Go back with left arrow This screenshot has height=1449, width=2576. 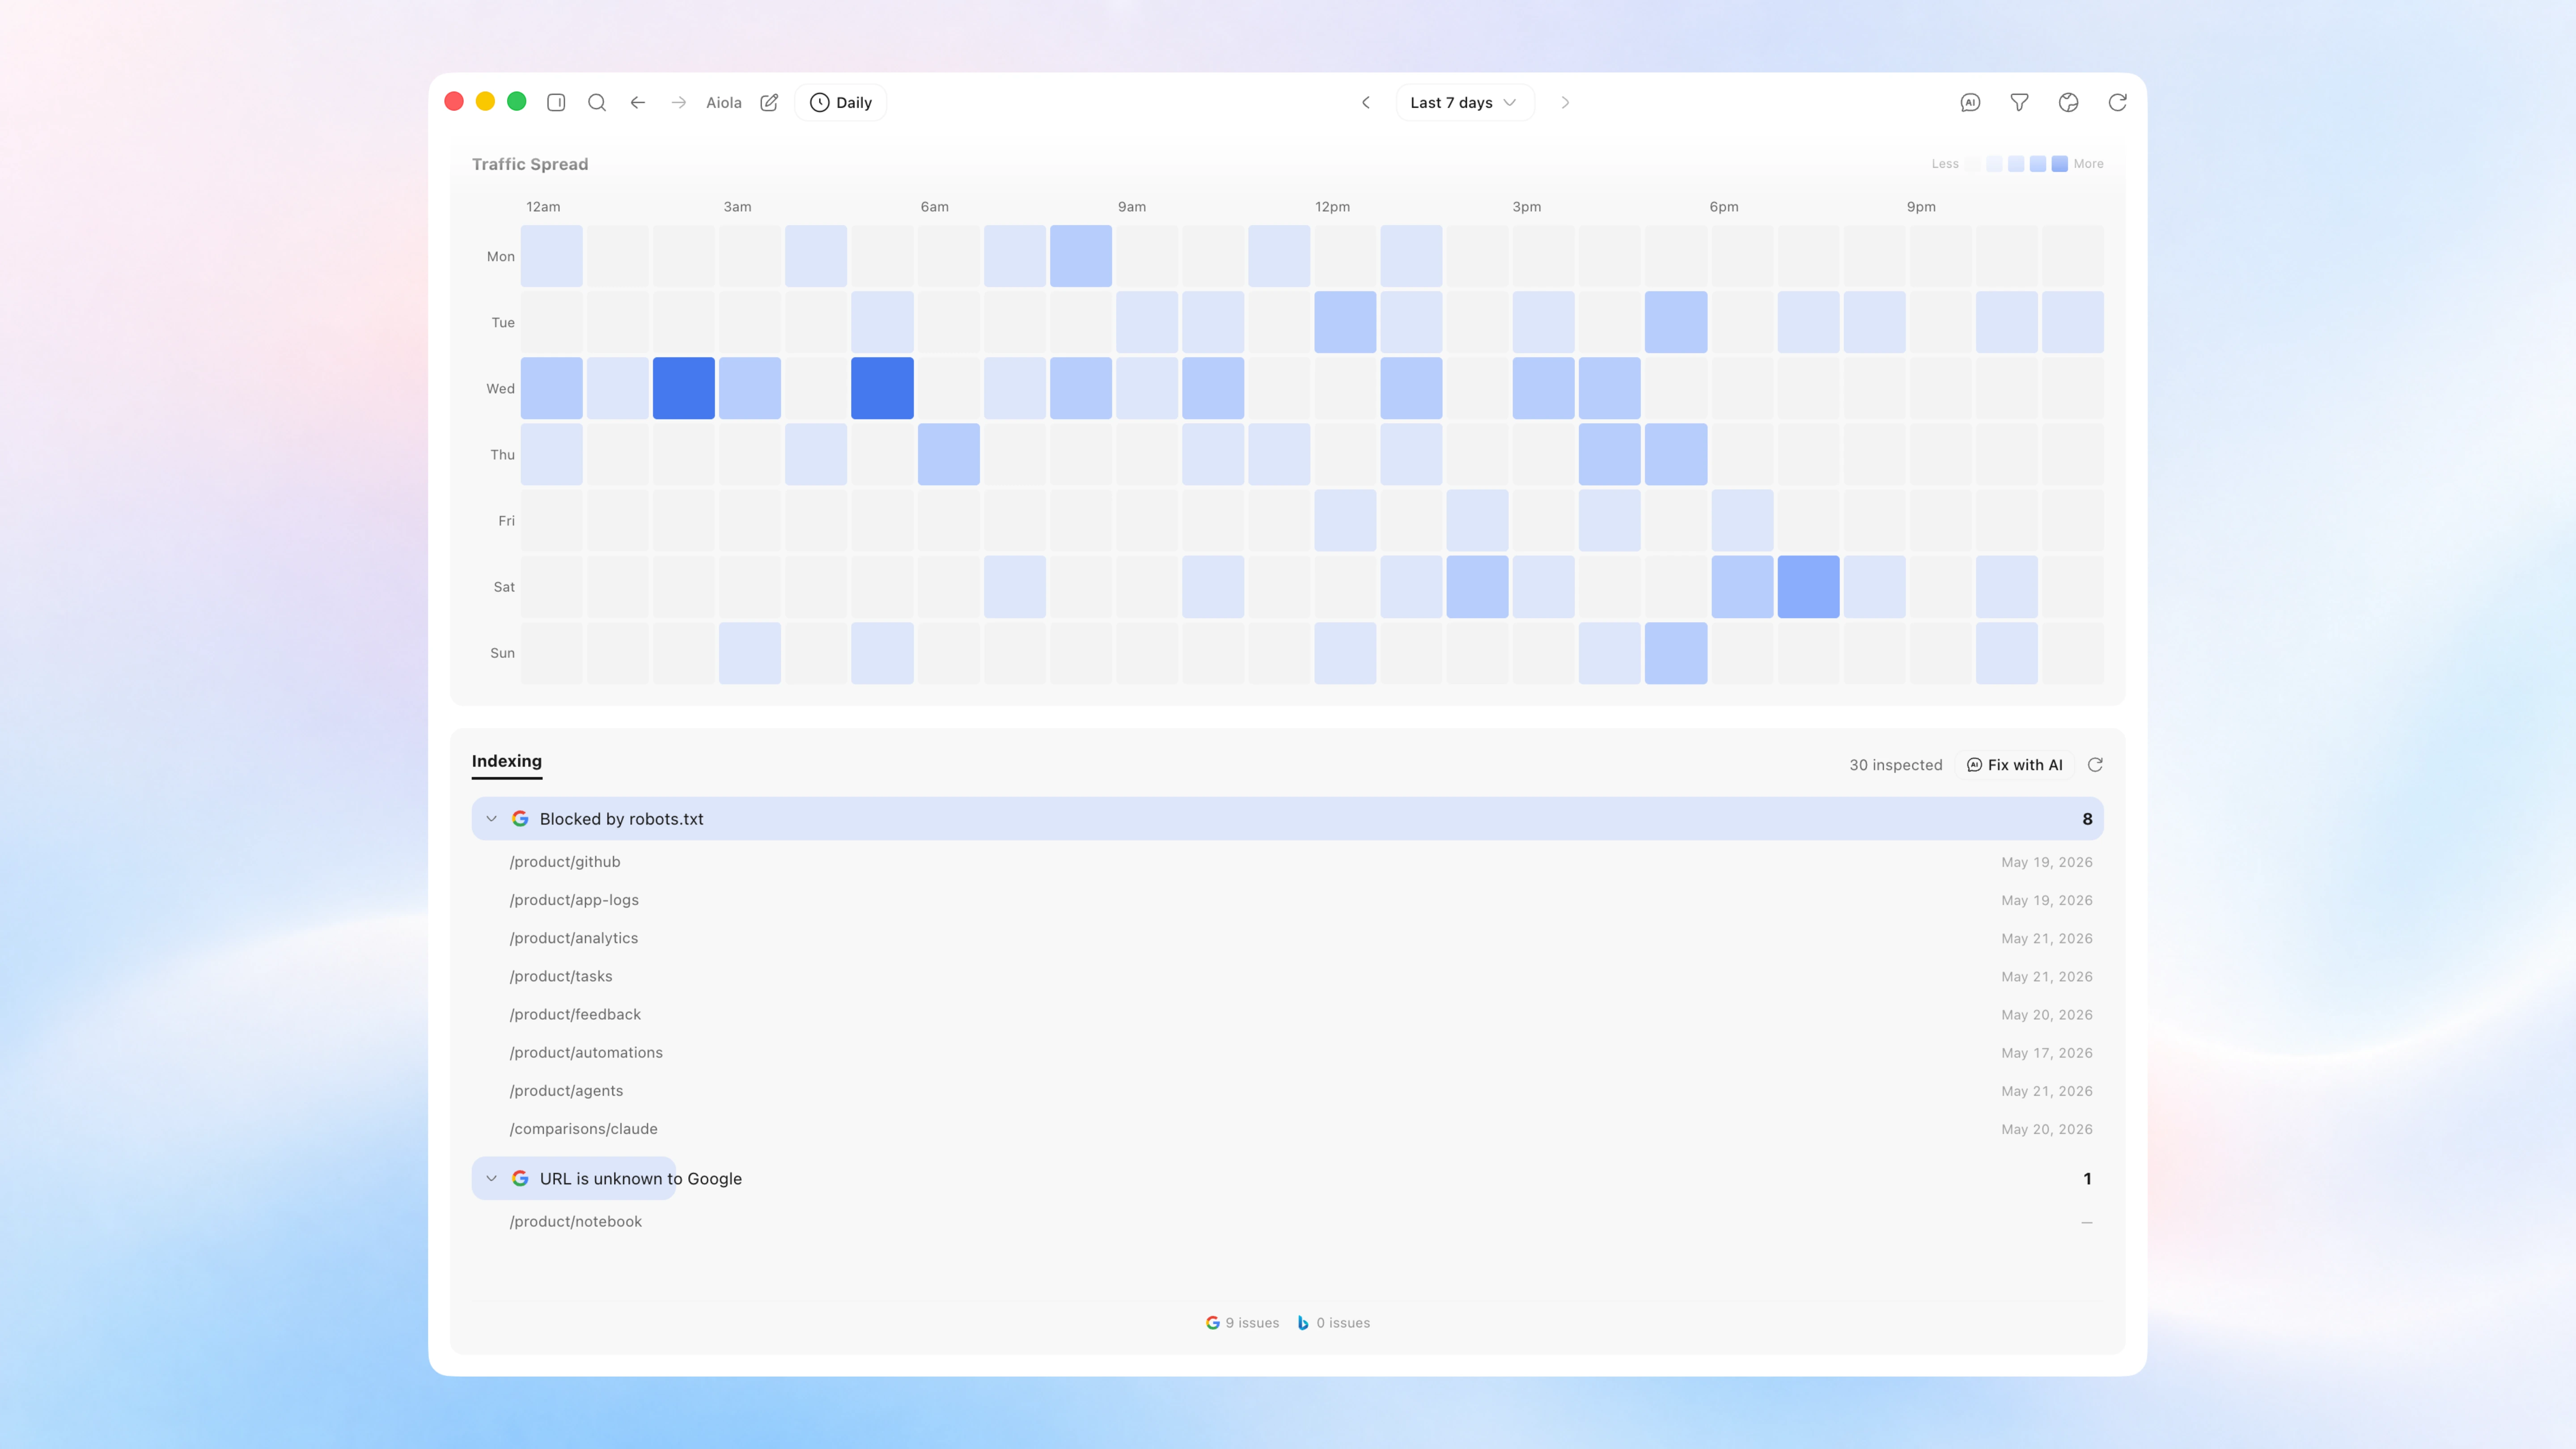[638, 102]
